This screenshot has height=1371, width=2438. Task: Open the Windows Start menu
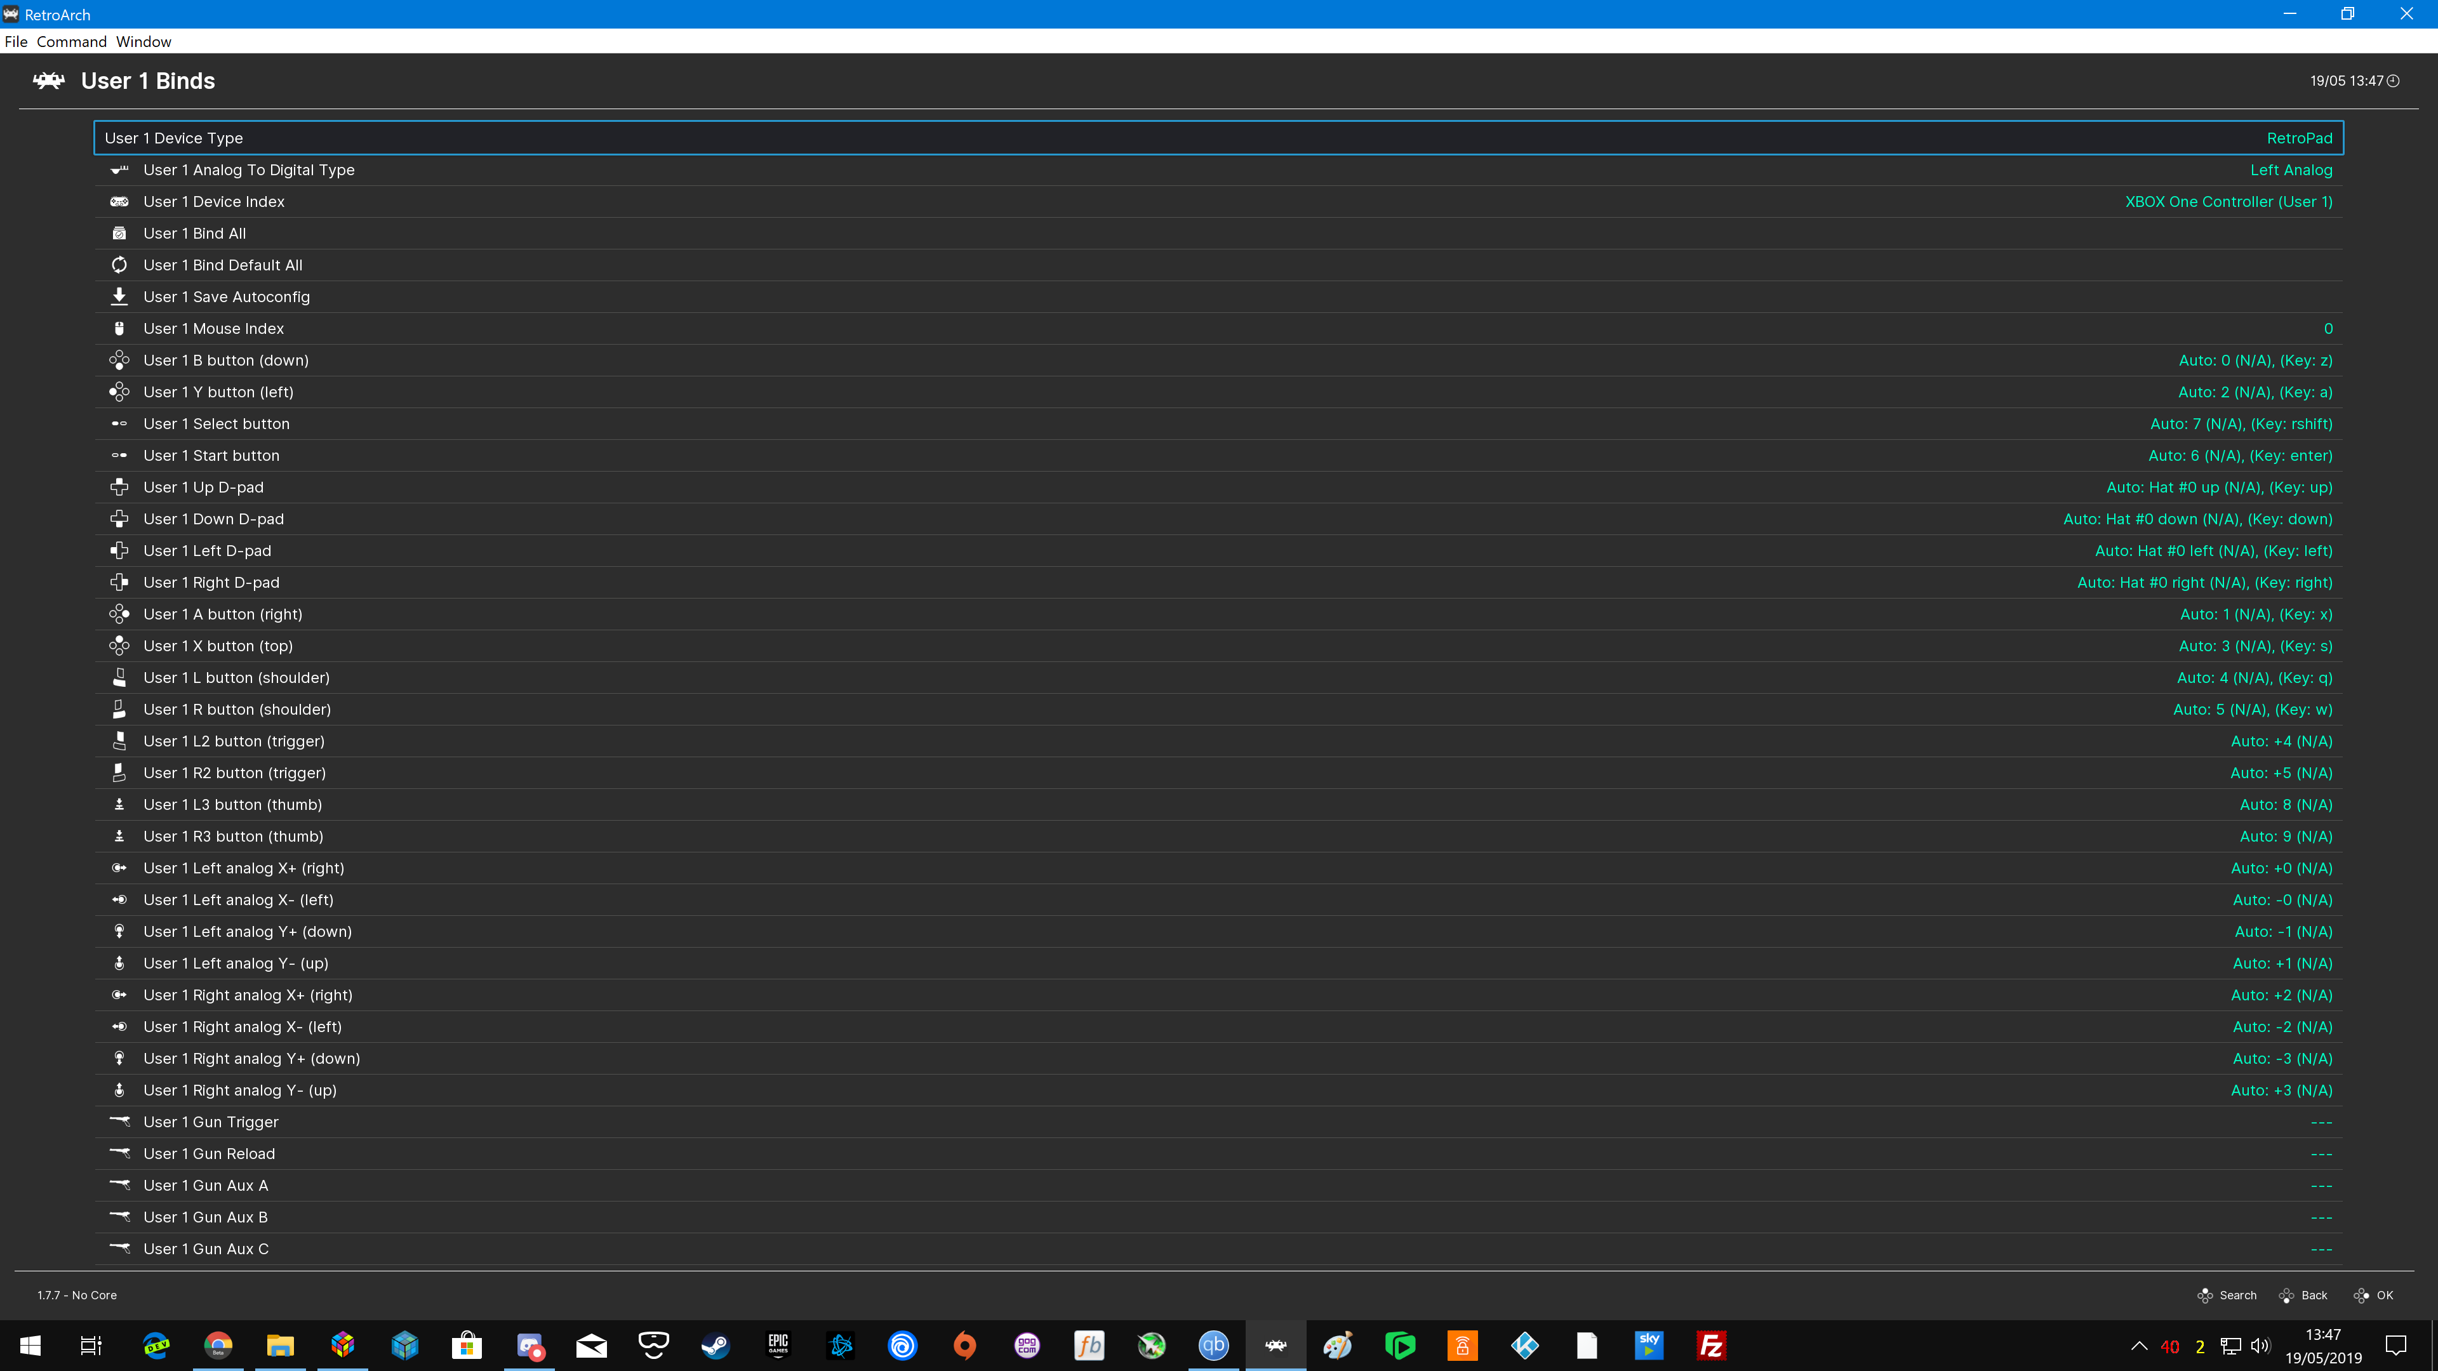pyautogui.click(x=30, y=1344)
